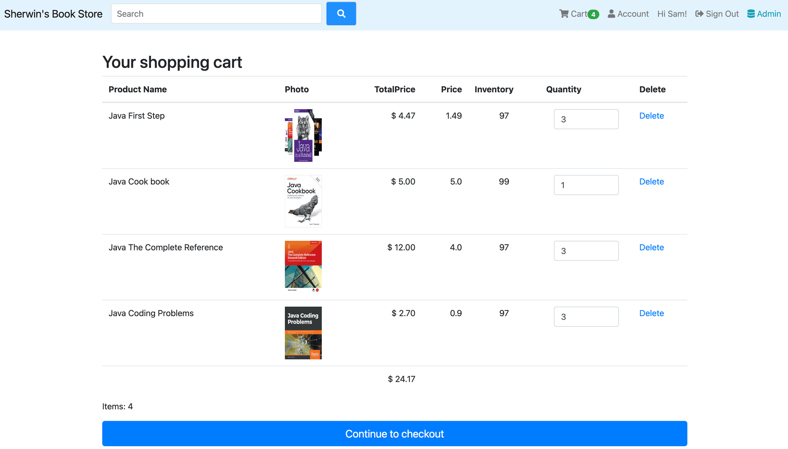Click the Java Coding Problems cover thumbnail

(303, 333)
